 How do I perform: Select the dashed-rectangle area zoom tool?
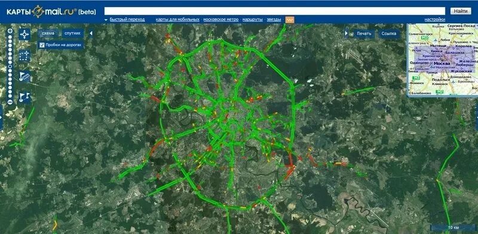click(x=24, y=56)
